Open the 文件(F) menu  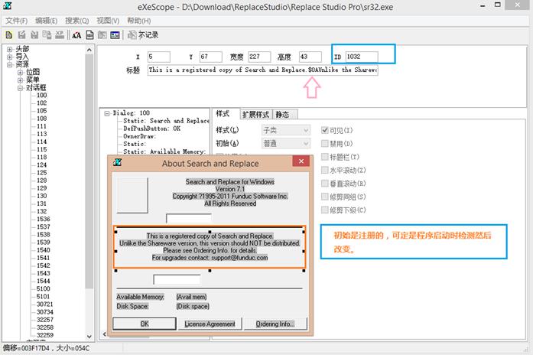pyautogui.click(x=16, y=21)
